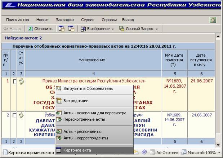Click the status scroll icon in row 2
This screenshot has width=223, height=158.
pyautogui.click(x=21, y=115)
